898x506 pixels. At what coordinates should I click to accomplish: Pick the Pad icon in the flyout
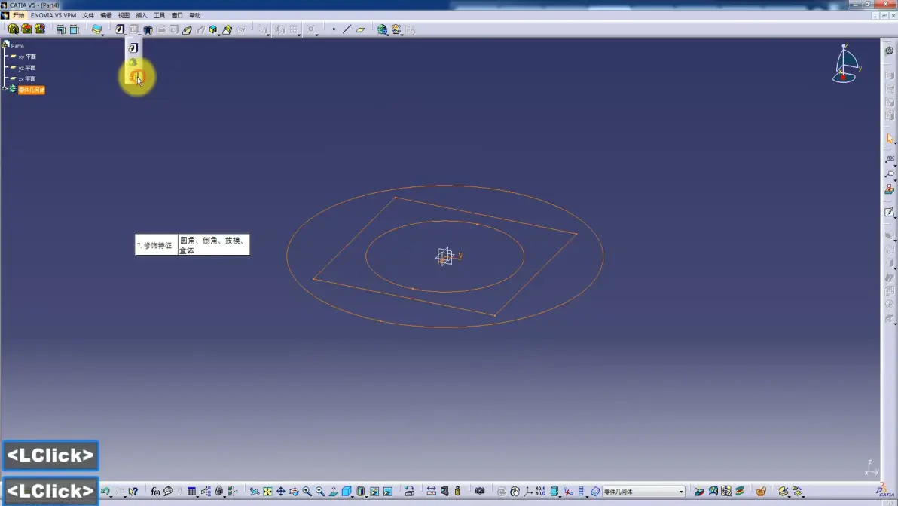click(x=133, y=48)
